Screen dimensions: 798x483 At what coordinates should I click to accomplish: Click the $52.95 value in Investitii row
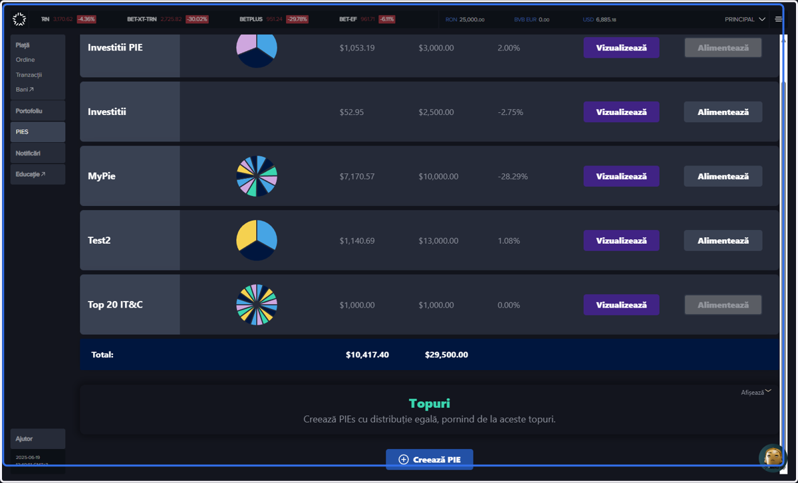coord(352,112)
